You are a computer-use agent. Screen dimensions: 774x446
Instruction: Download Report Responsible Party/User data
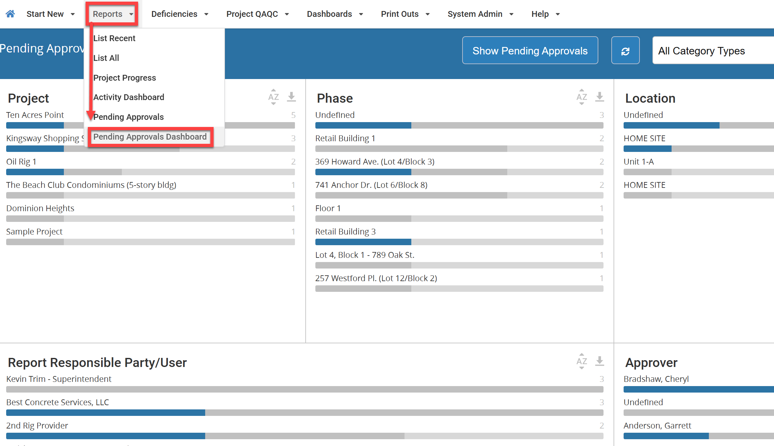pos(600,361)
